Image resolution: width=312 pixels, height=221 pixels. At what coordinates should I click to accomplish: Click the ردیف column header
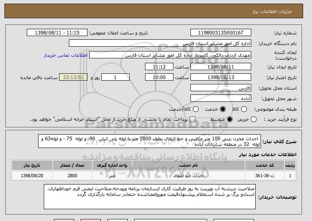(x=290, y=165)
